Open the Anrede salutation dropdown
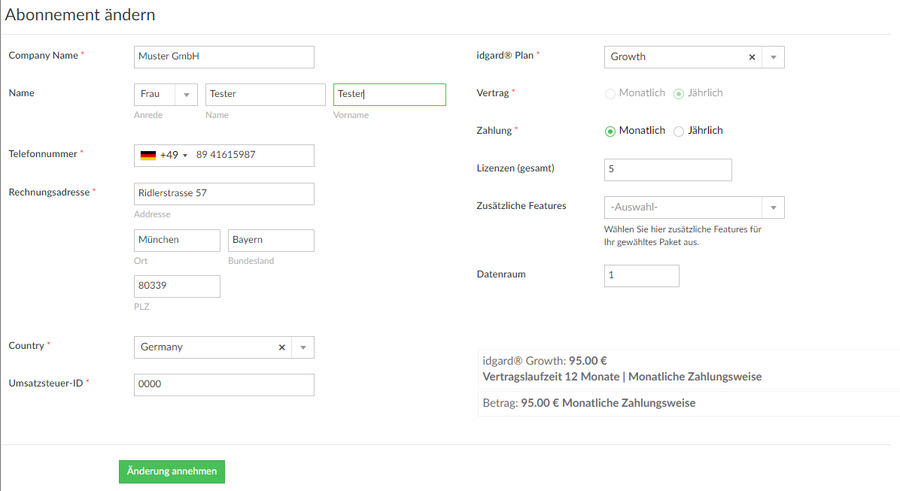 tap(166, 95)
